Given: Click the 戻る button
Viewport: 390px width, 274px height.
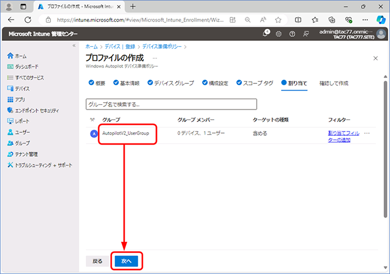Looking at the screenshot, I should point(97,261).
